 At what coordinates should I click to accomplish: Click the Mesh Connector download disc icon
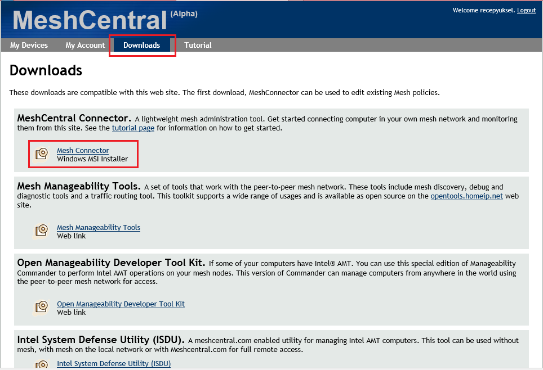click(x=42, y=154)
